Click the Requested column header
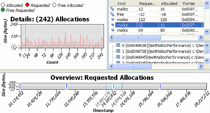 click(x=147, y=4)
